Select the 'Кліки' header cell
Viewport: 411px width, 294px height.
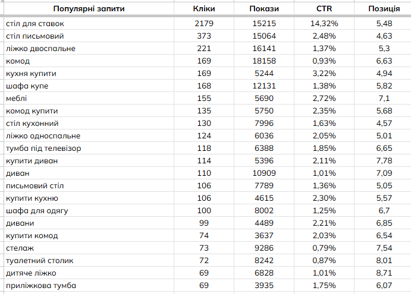[x=204, y=9]
